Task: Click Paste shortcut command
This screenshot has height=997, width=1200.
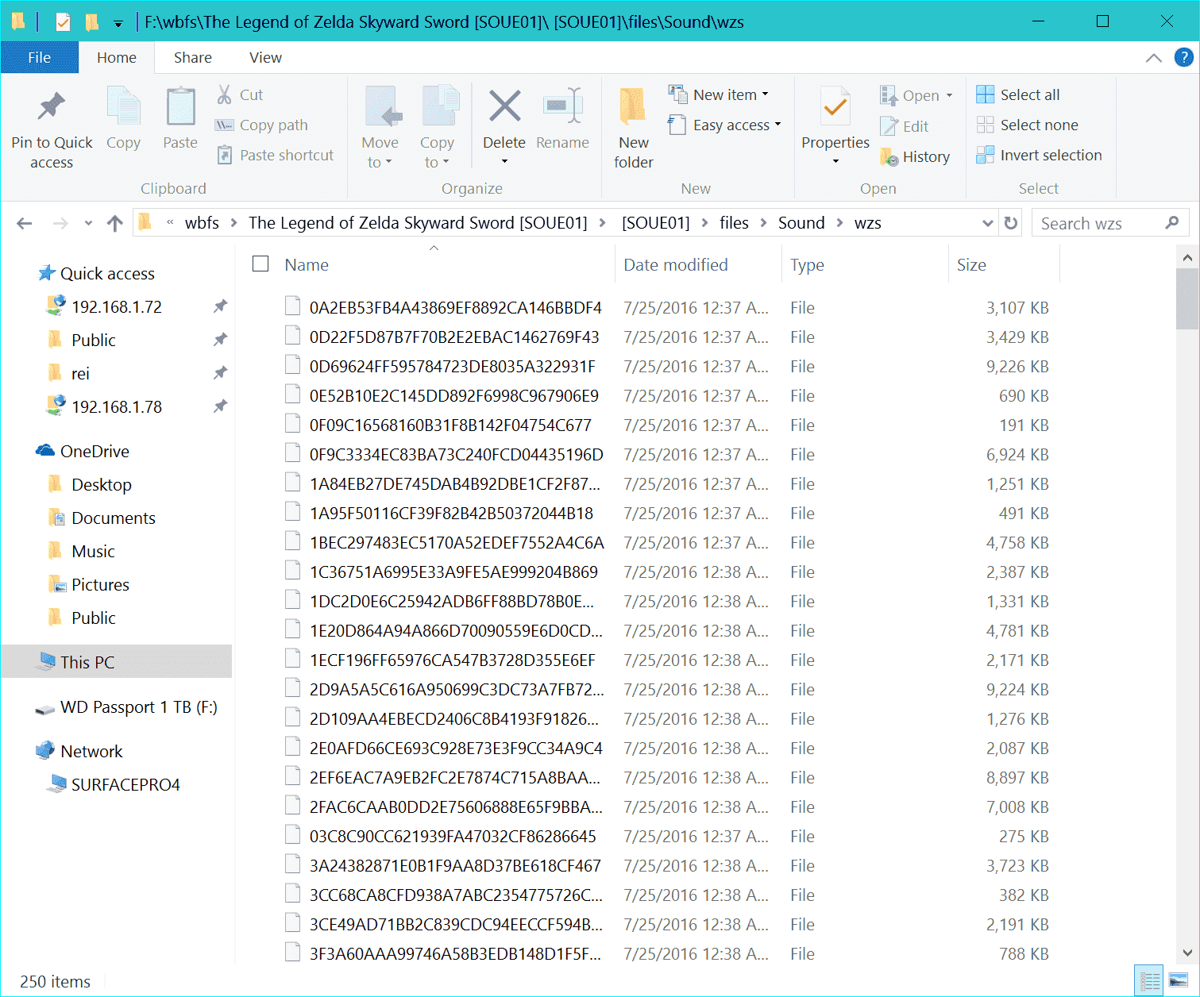Action: [276, 155]
